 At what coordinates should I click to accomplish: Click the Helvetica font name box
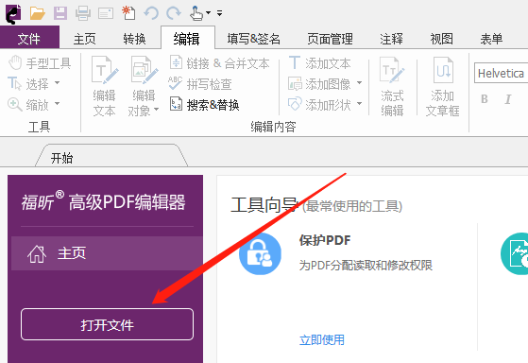[501, 73]
